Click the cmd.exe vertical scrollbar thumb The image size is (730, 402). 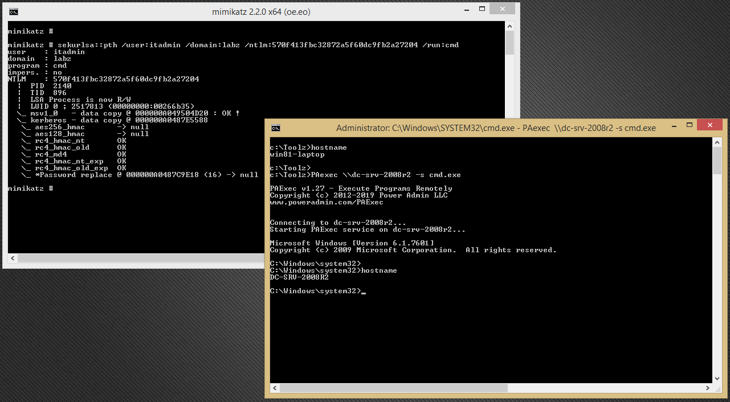pyautogui.click(x=718, y=161)
